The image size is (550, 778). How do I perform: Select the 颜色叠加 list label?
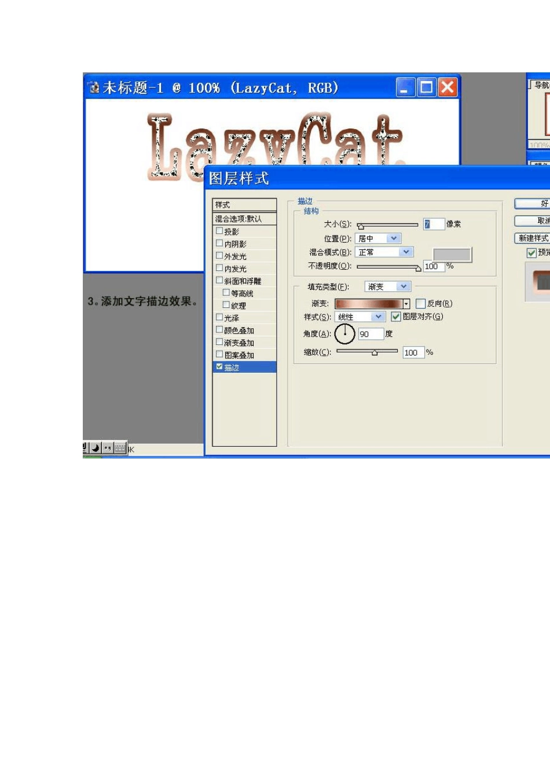tap(239, 331)
